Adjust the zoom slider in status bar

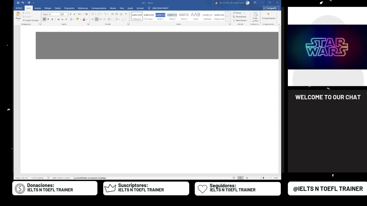(x=263, y=178)
